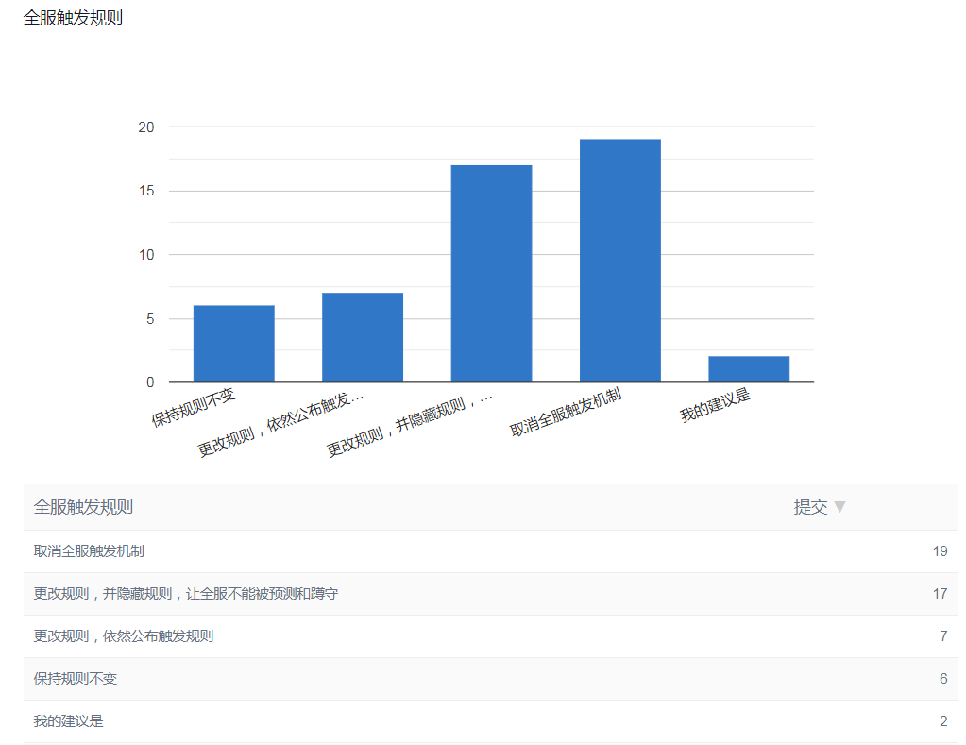Click the x-axis label 保持规则不变
The image size is (966, 745).
pos(195,407)
